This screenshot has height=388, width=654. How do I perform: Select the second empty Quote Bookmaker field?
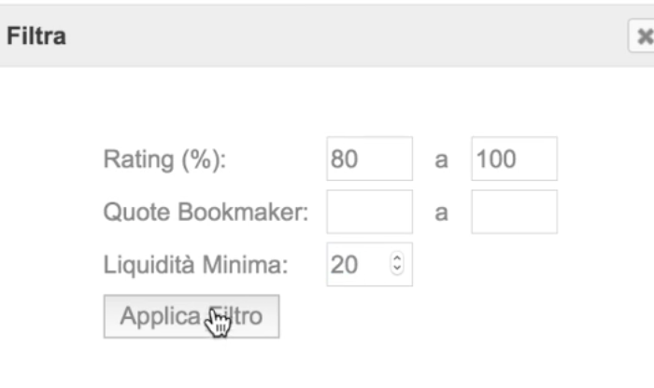[514, 212]
